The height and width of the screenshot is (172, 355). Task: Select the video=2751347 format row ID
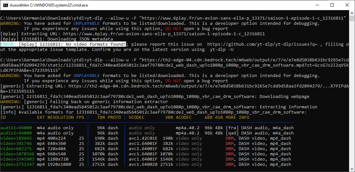pos(16,164)
